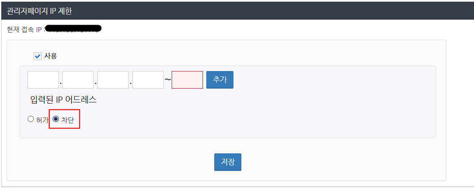Focus the first IP octet input field
The image size is (474, 191).
click(43, 80)
